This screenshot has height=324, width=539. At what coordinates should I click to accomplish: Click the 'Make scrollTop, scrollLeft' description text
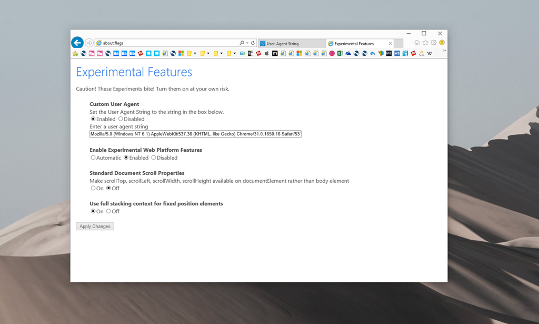click(x=219, y=181)
